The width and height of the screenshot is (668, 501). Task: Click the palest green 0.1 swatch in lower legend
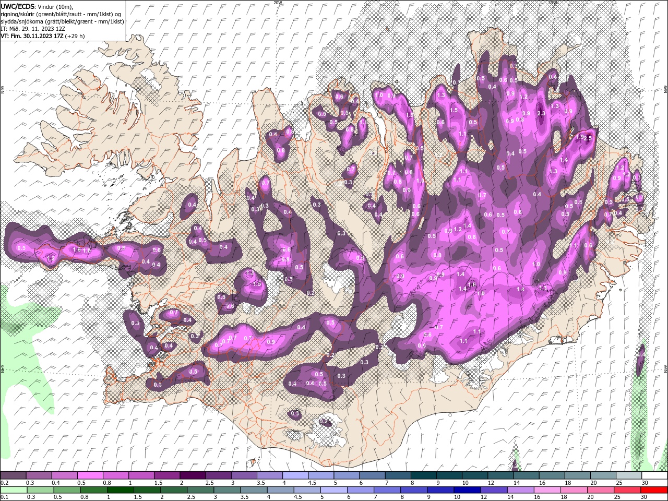pyautogui.click(x=13, y=490)
